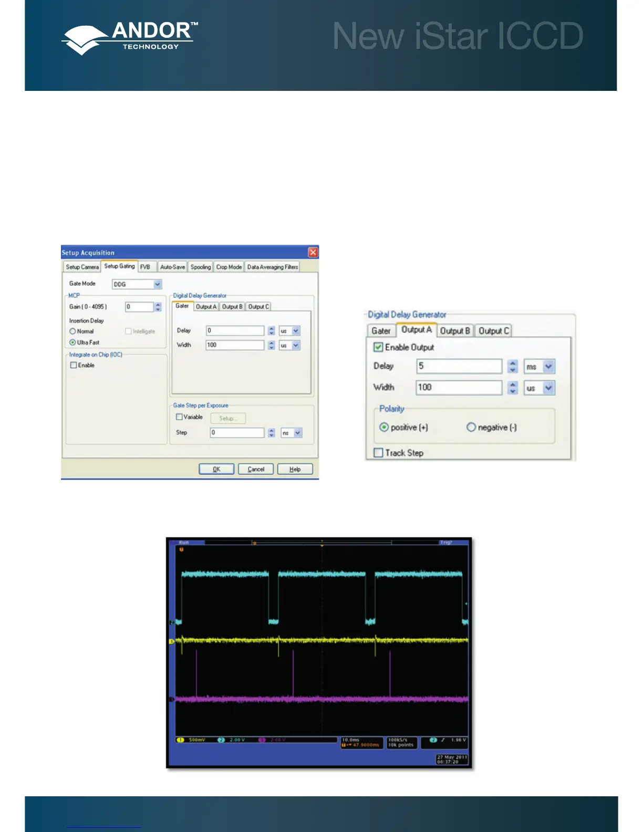Click the MCP Gain spinner arrows
643x832 pixels.
(x=158, y=307)
